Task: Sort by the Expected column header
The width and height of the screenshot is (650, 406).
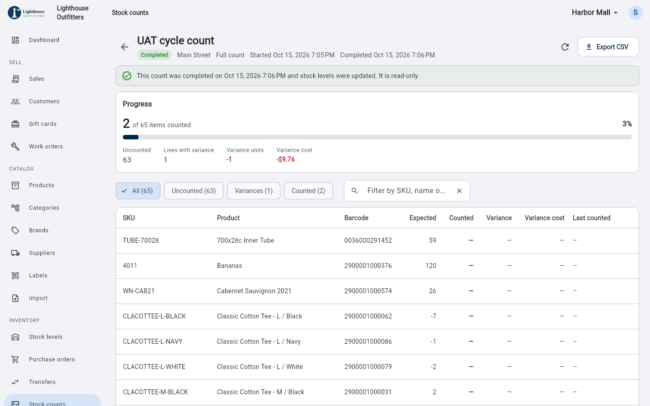Action: (x=422, y=218)
